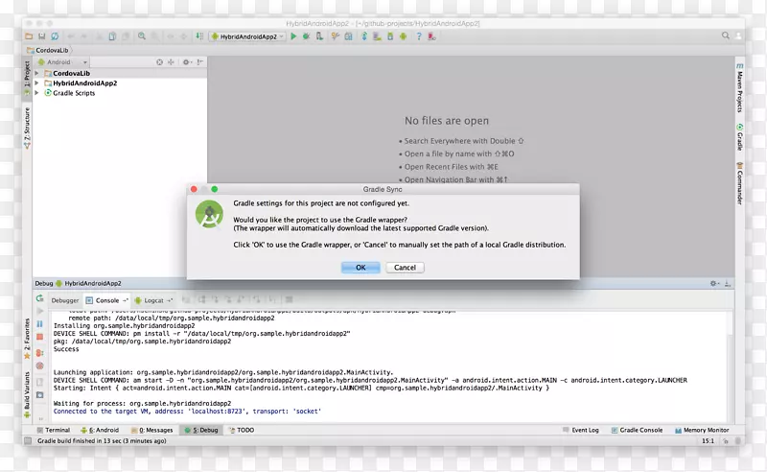Open the Commander side panel
767x472 pixels.
pyautogui.click(x=739, y=182)
